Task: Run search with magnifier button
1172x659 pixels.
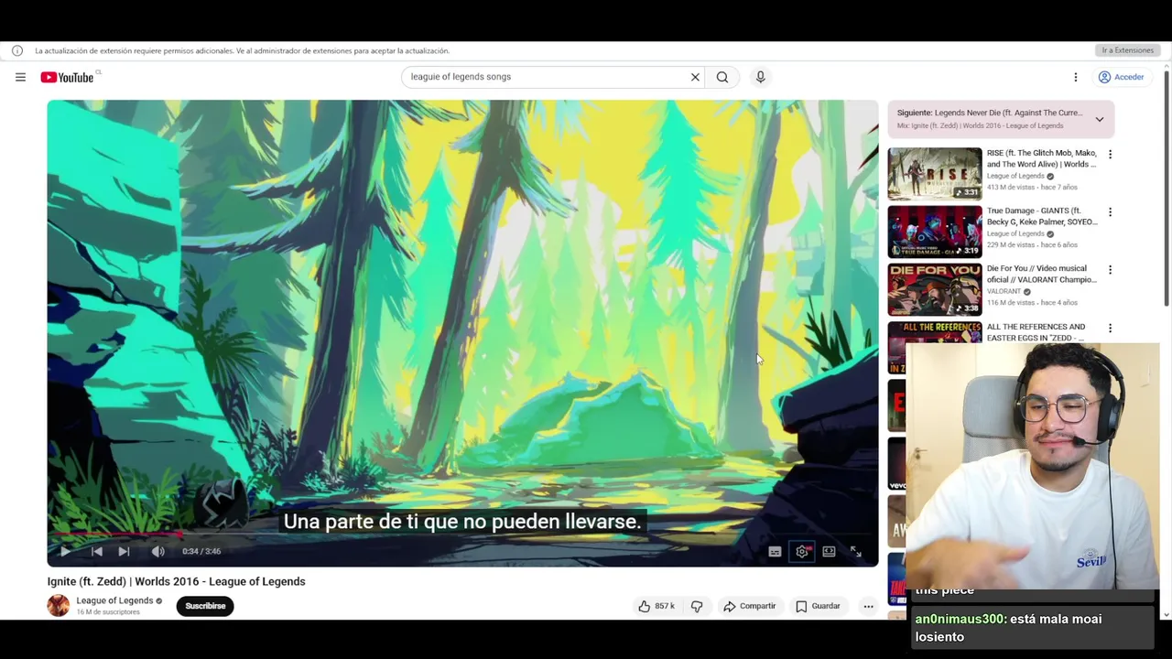Action: tap(722, 77)
